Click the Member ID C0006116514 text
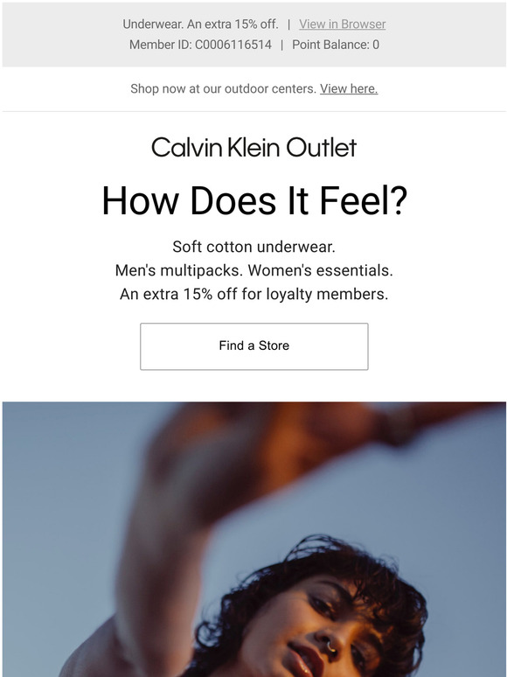Screen dimensions: 507x677 point(201,45)
